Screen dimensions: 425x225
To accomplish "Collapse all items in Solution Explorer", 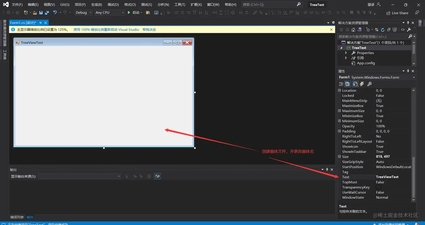I will pyautogui.click(x=389, y=30).
